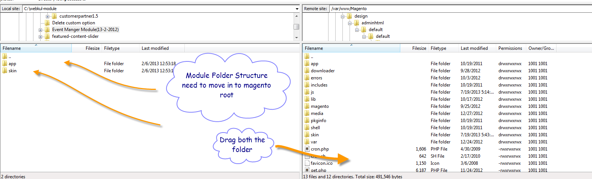Select customerpartner1.5 in local tree
This screenshot has width=592, height=179.
pyautogui.click(x=79, y=16)
